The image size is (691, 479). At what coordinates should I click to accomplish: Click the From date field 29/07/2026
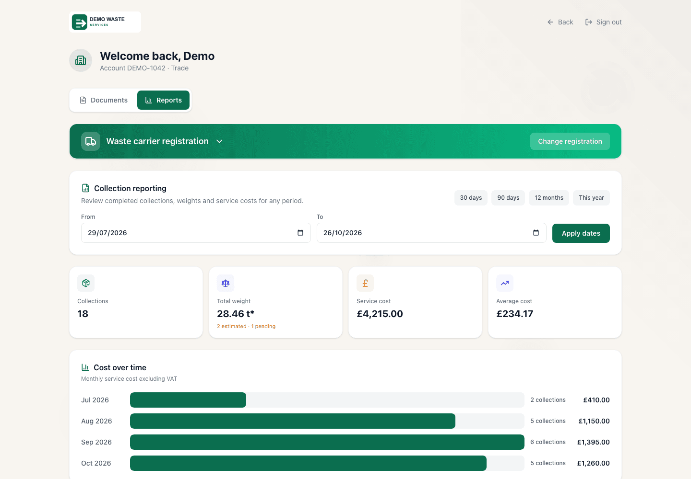point(196,233)
